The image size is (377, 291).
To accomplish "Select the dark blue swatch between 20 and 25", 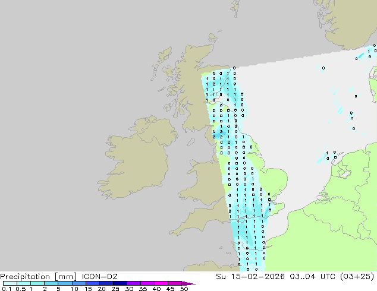I will pyautogui.click(x=106, y=283).
